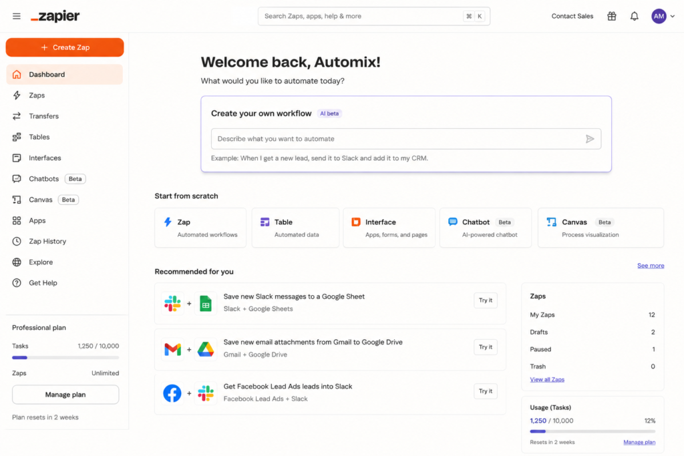Screen dimensions: 684x456
Task: Open Dashboard in sidebar
Action: coord(65,75)
